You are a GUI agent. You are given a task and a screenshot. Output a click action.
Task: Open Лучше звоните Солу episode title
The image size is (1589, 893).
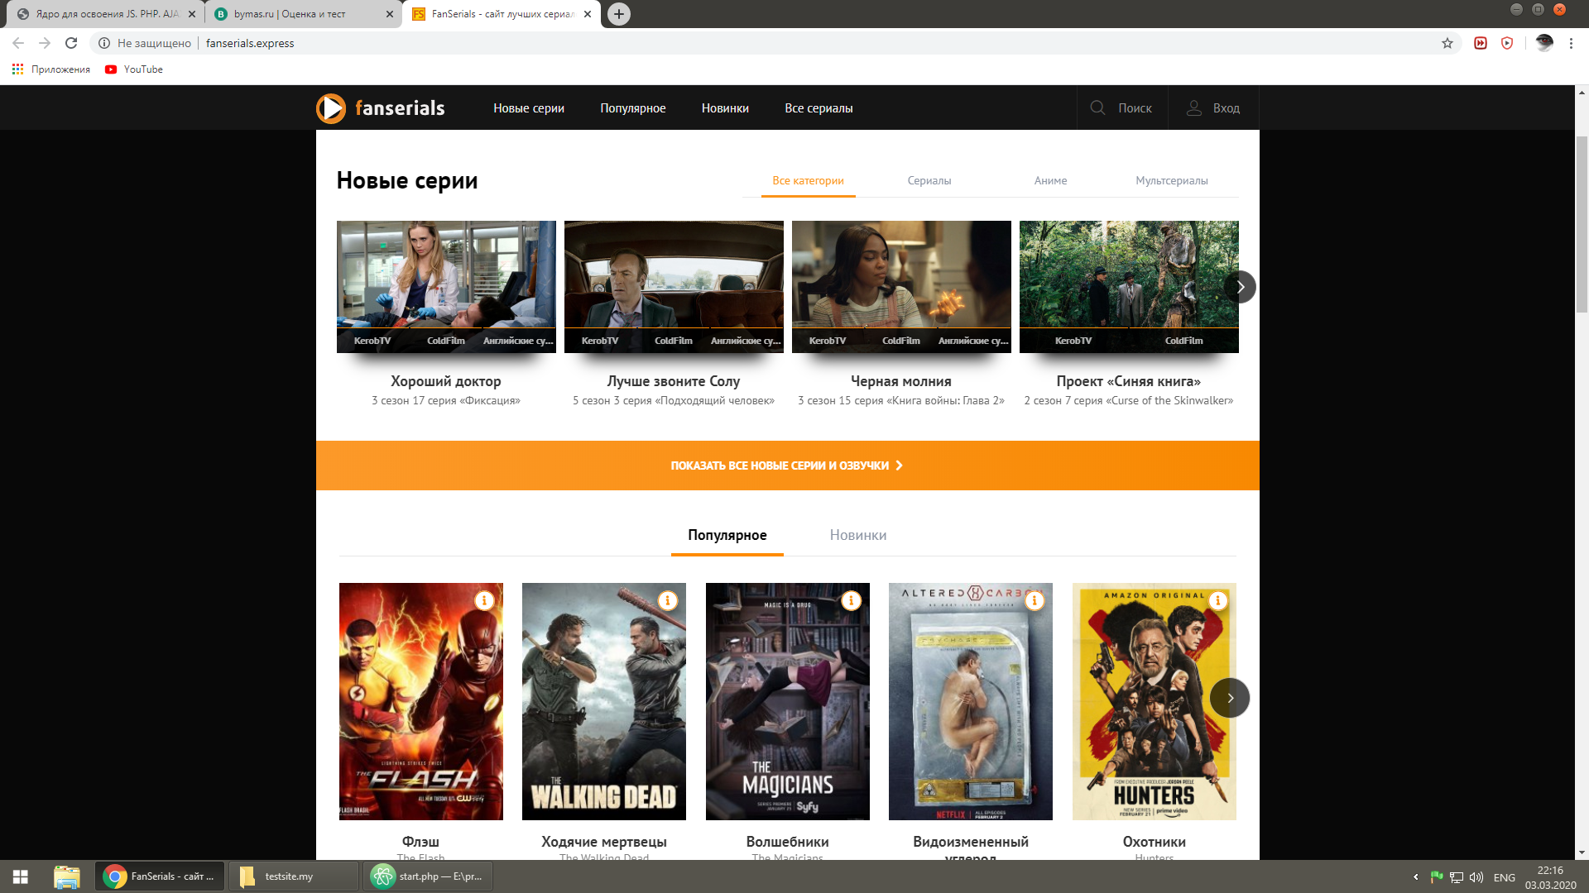click(x=673, y=381)
